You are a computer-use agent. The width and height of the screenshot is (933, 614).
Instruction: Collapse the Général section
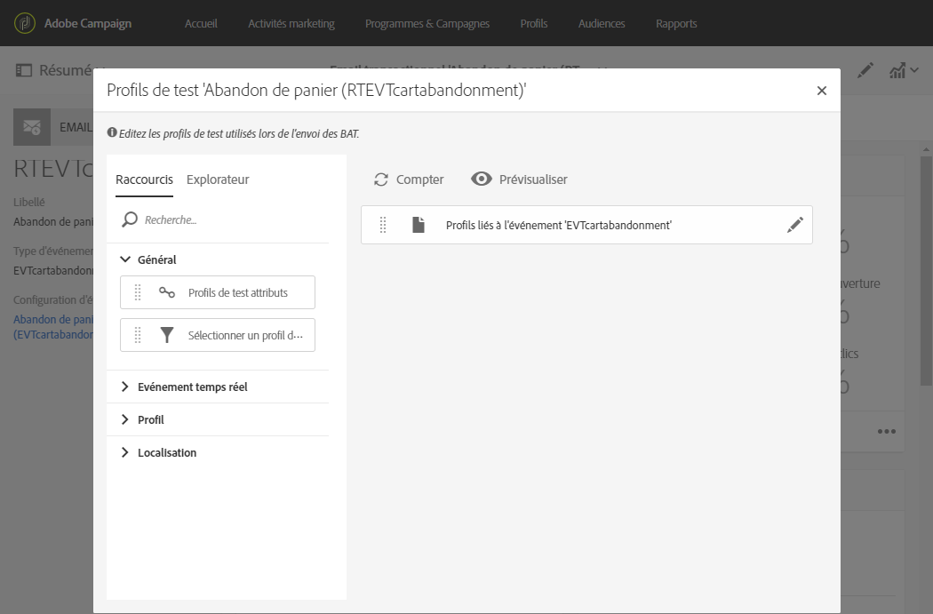pyautogui.click(x=125, y=260)
